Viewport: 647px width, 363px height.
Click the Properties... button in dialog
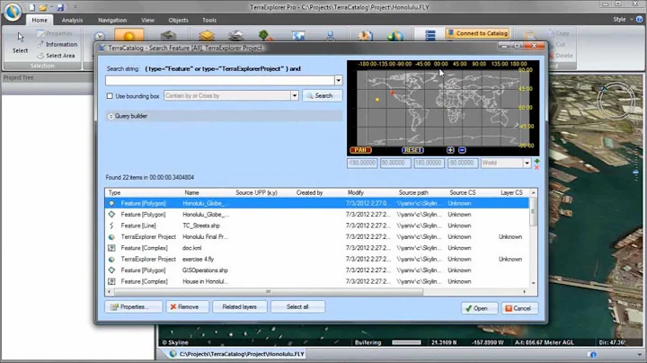[x=133, y=307]
